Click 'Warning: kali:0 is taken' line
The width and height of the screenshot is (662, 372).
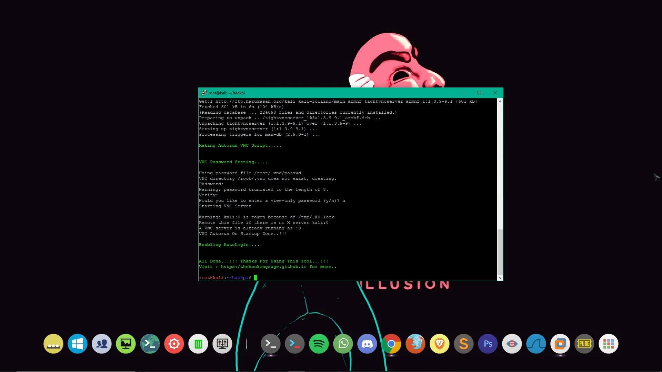tap(267, 217)
